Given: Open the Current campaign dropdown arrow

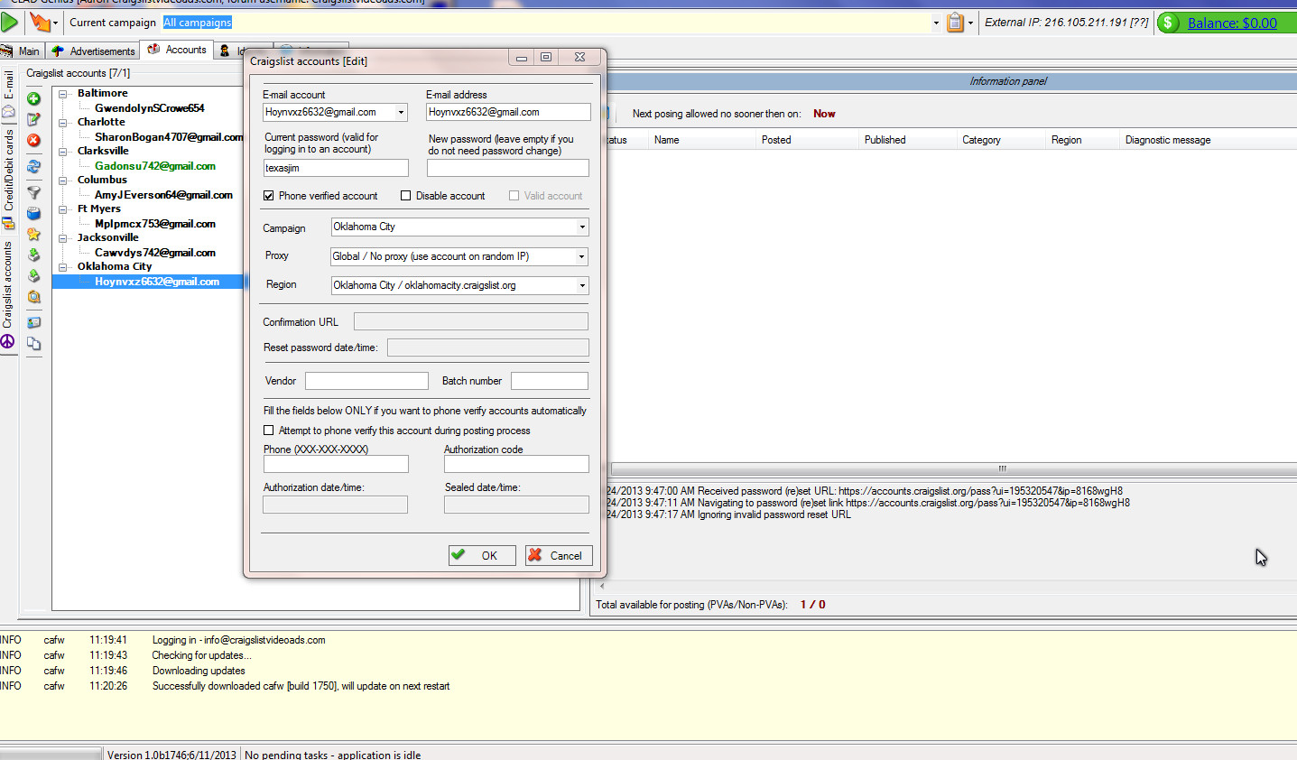Looking at the screenshot, I should tap(936, 23).
